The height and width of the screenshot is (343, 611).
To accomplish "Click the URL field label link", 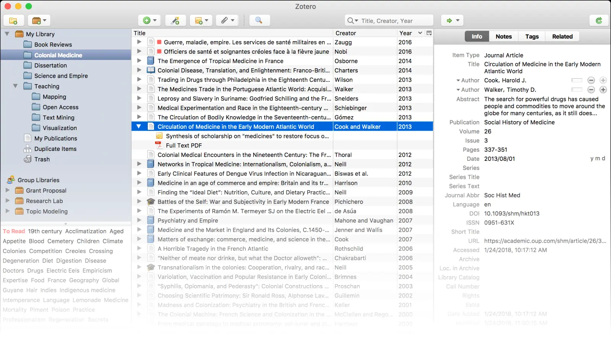I will (474, 241).
